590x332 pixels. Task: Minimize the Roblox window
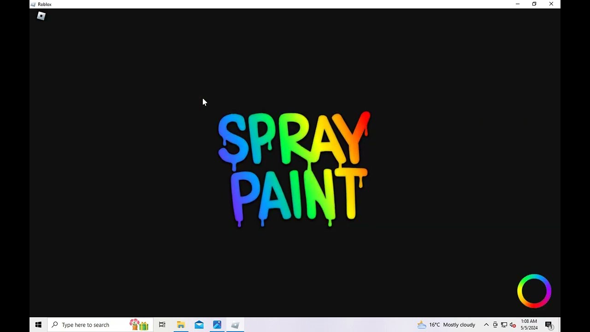[518, 4]
